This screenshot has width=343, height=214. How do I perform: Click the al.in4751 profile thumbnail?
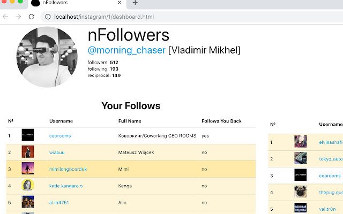(27, 202)
